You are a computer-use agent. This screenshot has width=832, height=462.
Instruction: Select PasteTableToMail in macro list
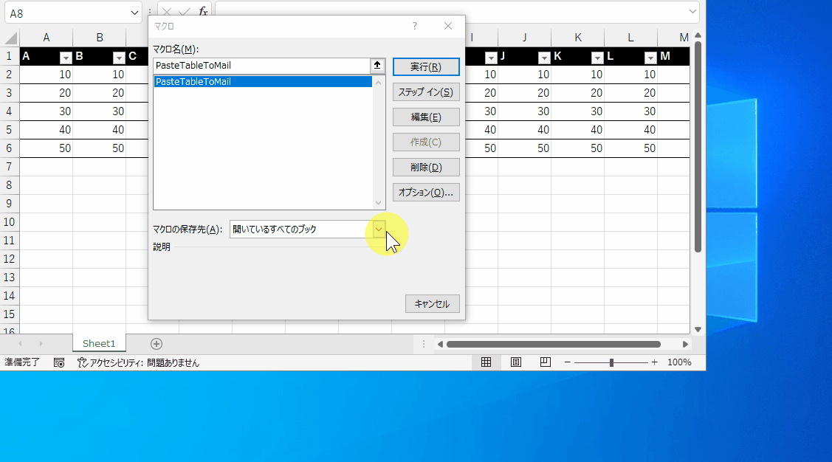(263, 82)
